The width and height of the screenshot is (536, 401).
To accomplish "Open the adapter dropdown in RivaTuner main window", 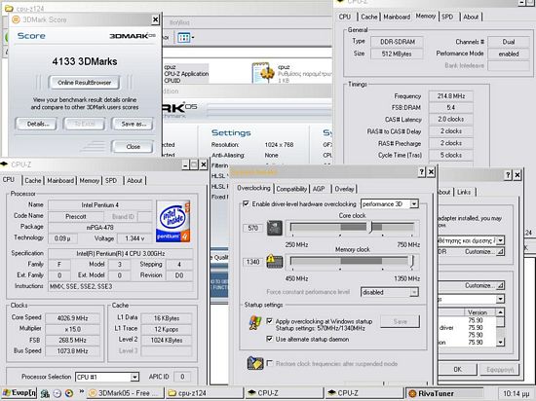I will [x=500, y=240].
